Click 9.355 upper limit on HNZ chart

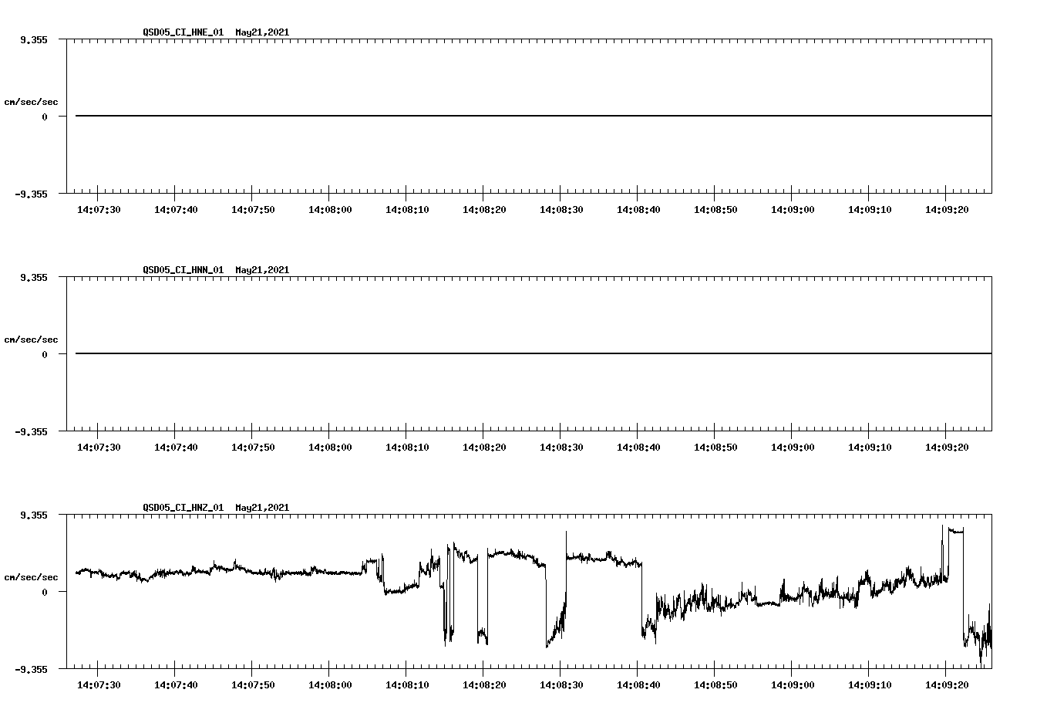[34, 515]
